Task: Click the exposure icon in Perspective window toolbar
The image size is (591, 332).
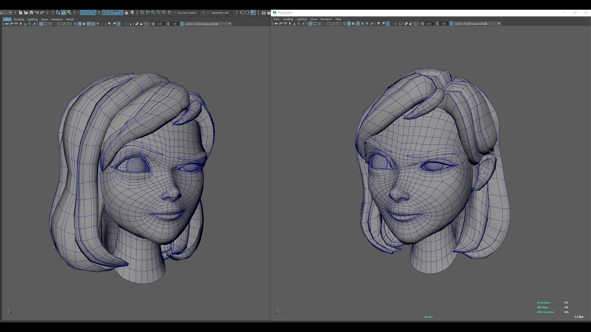Action: (x=422, y=24)
